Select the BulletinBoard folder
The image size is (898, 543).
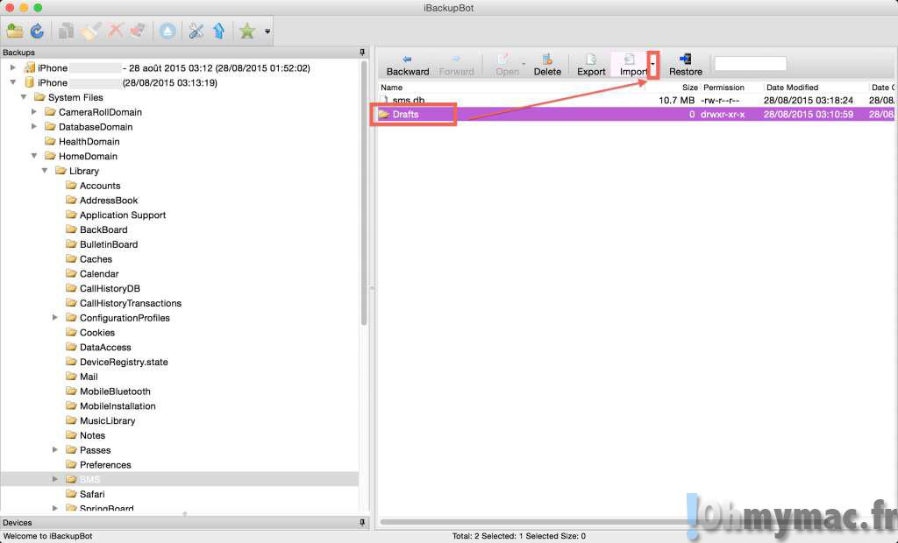[108, 244]
